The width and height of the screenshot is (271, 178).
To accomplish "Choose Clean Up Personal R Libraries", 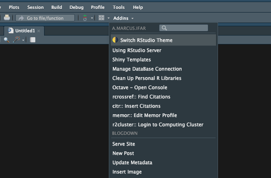I will pyautogui.click(x=147, y=78).
